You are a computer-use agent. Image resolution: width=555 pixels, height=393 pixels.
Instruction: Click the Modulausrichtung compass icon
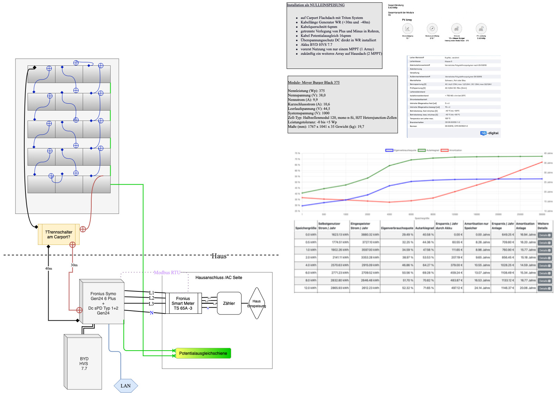432,29
